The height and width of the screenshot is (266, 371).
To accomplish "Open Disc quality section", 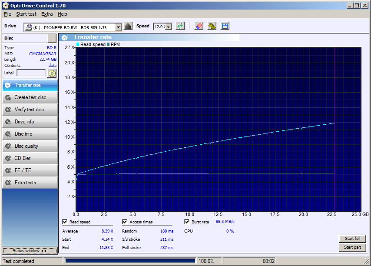I will point(30,146).
